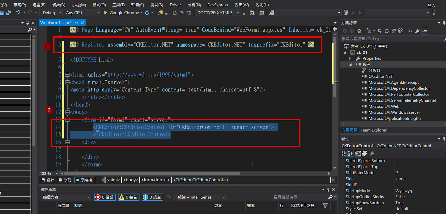
Task: Toggle the 0 訊息 messages filter
Action: (152, 197)
